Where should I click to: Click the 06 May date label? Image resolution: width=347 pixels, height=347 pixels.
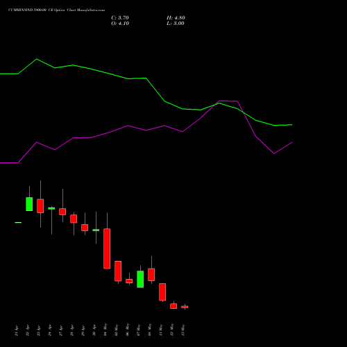point(128,330)
